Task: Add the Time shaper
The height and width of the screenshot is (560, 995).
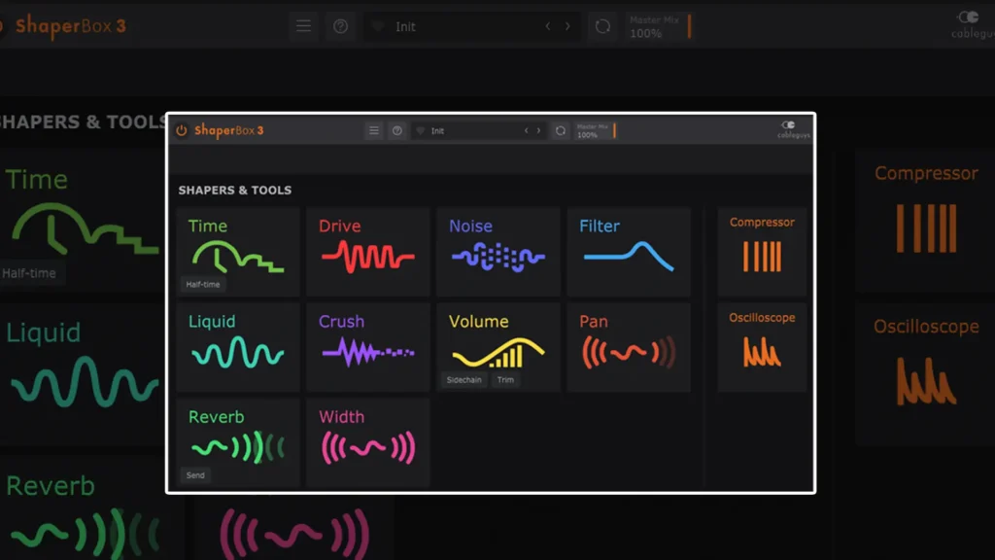Action: click(238, 252)
